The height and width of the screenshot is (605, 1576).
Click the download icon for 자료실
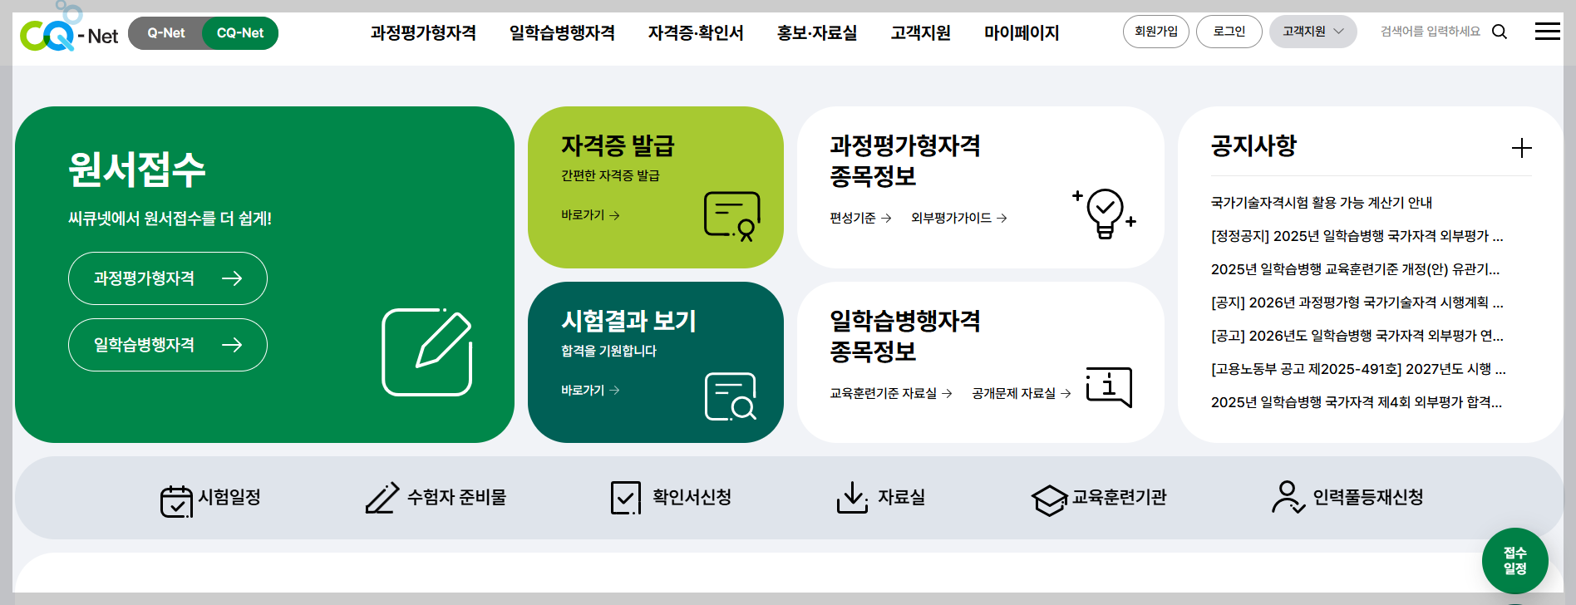tap(852, 498)
